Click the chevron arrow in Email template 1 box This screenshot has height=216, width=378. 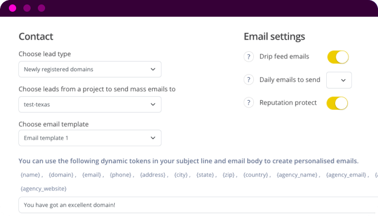(x=153, y=138)
